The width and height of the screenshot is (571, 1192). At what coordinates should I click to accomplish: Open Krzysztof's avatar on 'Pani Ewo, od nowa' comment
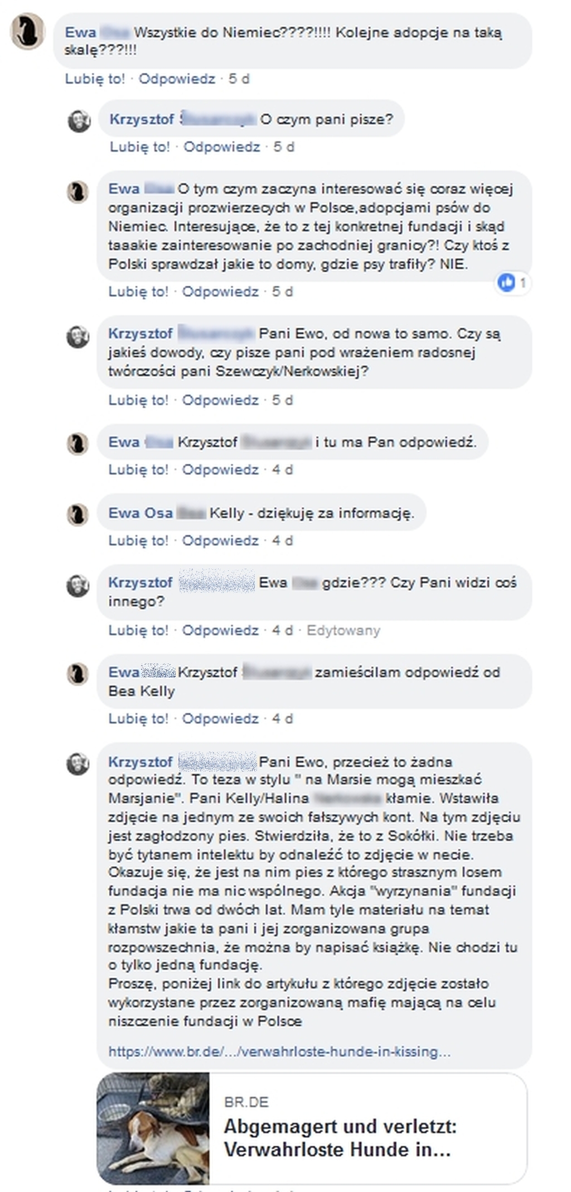[x=78, y=337]
